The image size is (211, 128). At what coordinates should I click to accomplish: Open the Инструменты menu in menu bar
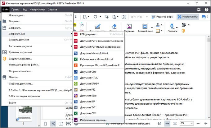37,10
